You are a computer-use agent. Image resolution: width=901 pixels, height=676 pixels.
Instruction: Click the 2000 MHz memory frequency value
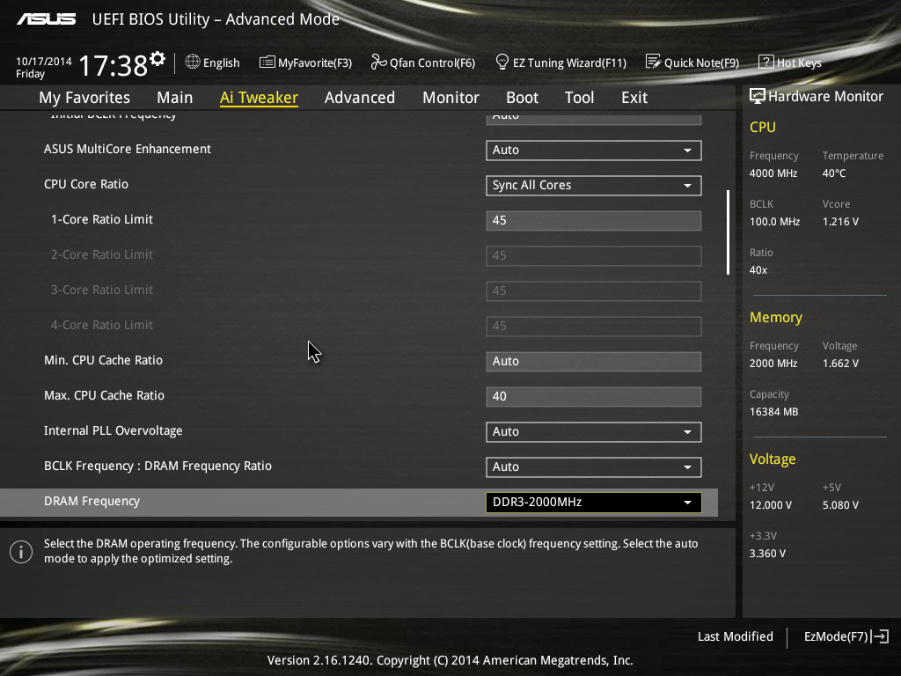pyautogui.click(x=773, y=364)
